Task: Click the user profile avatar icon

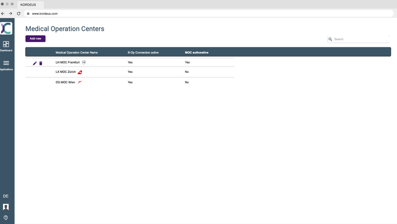Action: click(x=6, y=207)
